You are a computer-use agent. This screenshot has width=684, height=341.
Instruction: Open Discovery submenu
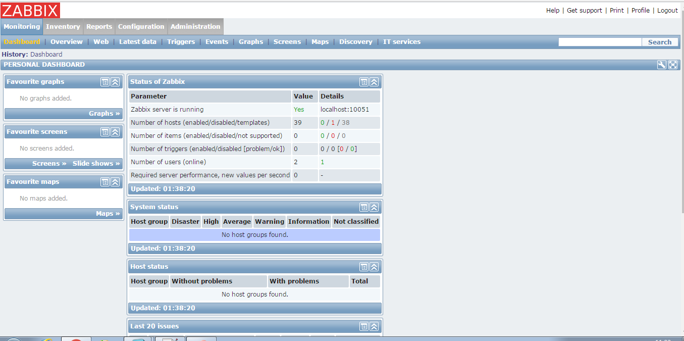(356, 42)
